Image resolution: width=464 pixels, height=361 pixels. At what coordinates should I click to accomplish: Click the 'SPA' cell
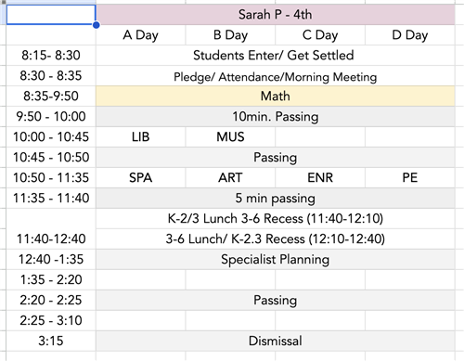pyautogui.click(x=141, y=178)
